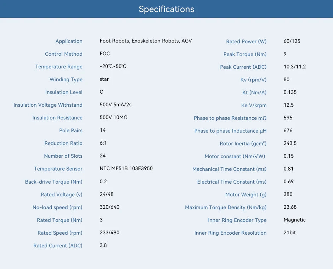Click the Peak Current value 10.3/11.2
333x269 pixels.
(294, 67)
